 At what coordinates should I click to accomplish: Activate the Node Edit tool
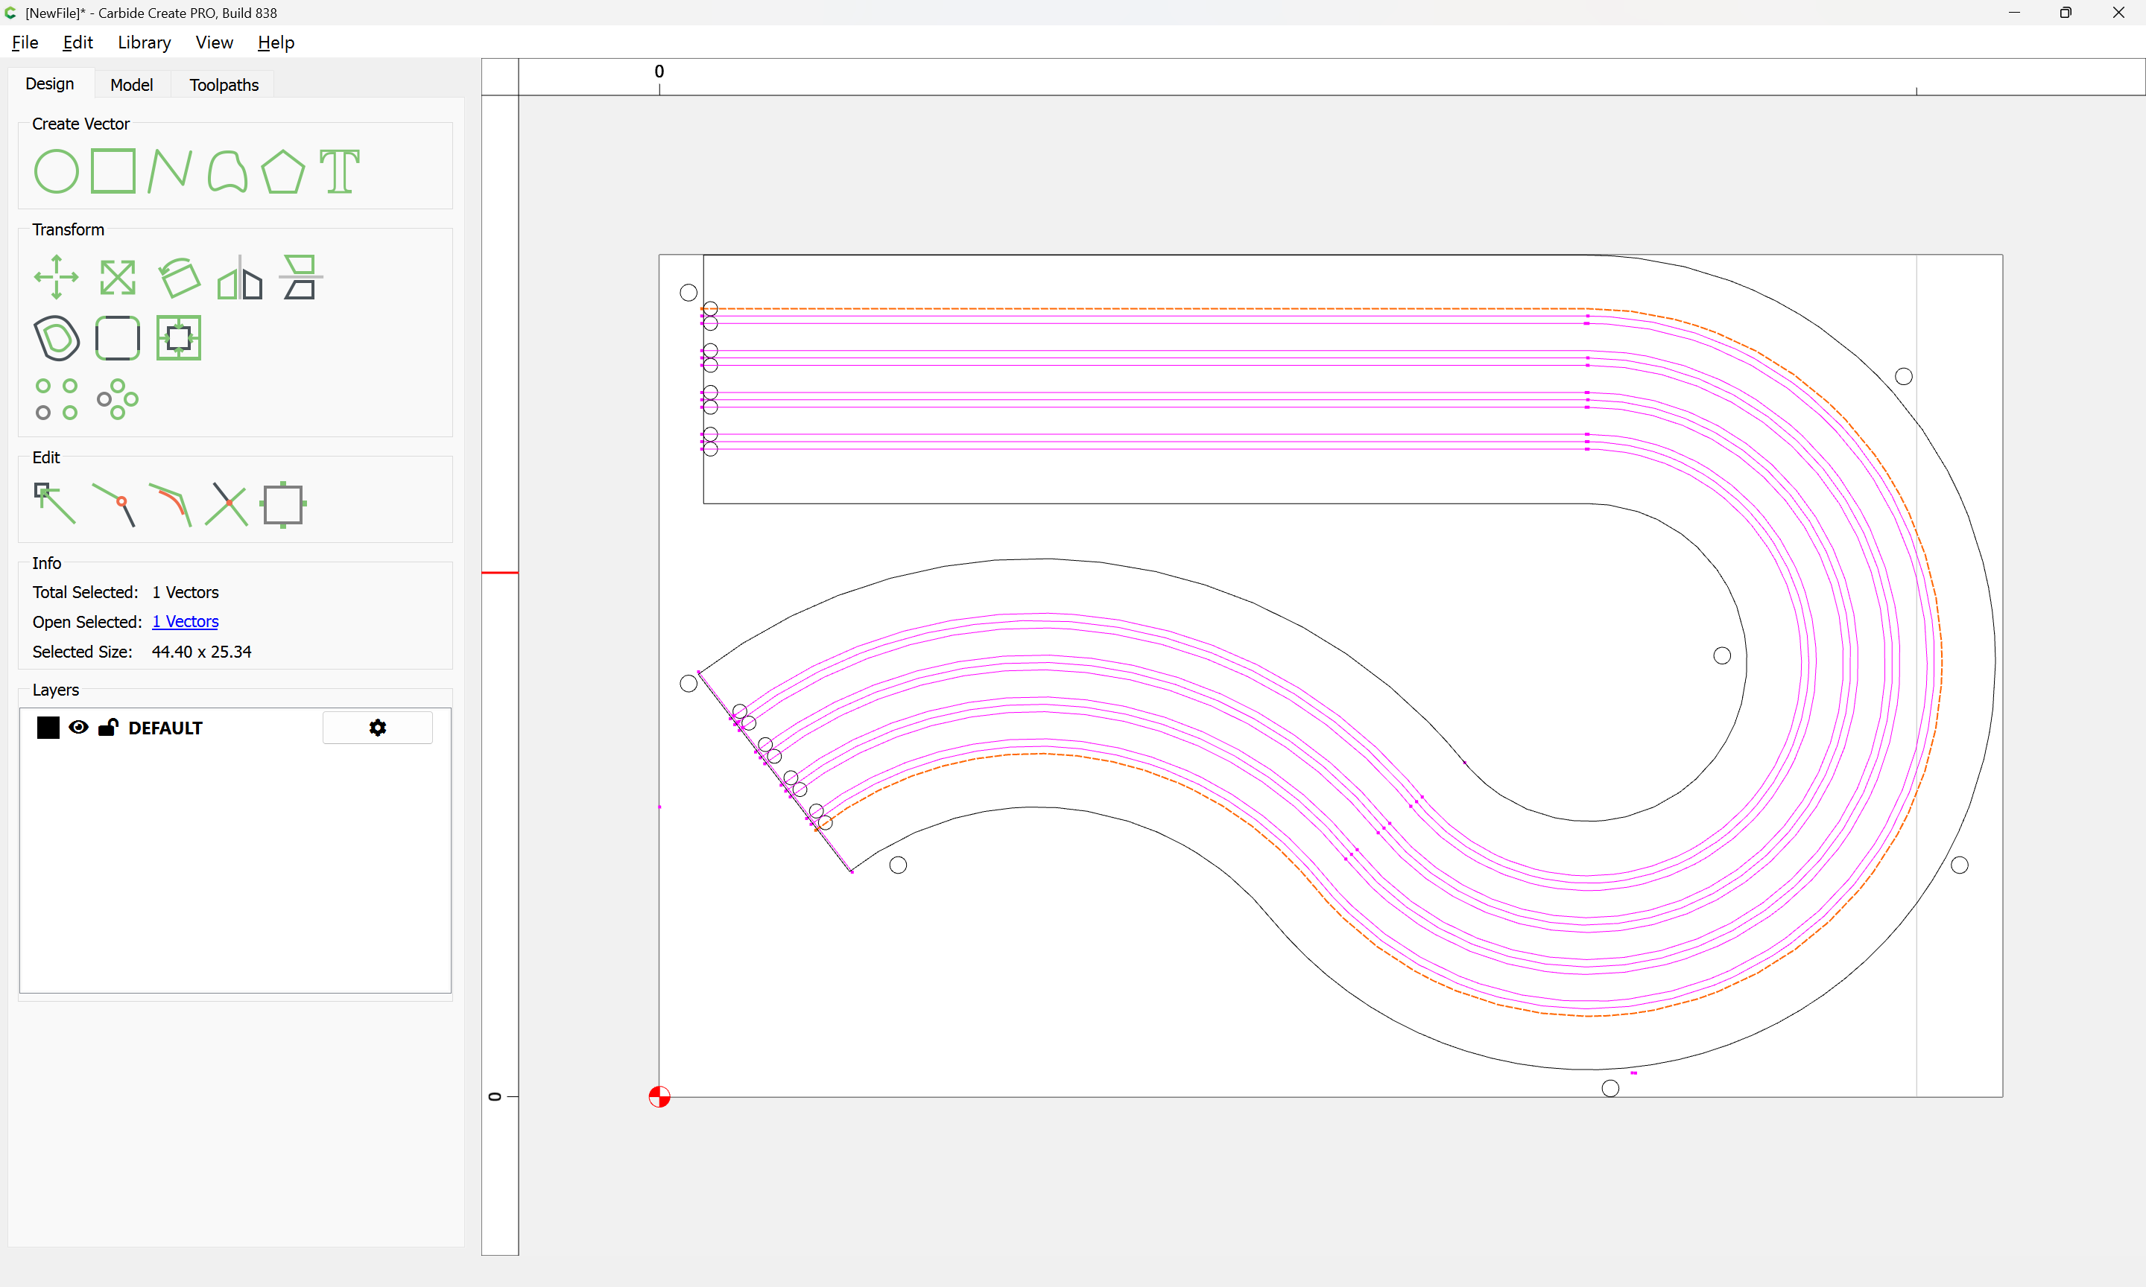click(54, 504)
